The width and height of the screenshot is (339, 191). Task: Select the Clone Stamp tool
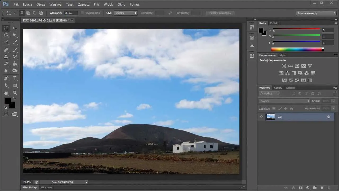[x=6, y=57]
